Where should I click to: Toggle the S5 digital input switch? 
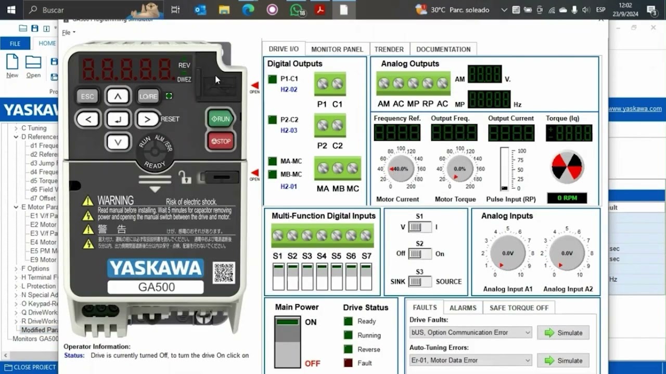pyautogui.click(x=337, y=277)
